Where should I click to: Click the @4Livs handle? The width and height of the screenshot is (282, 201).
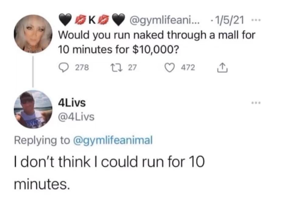point(76,116)
